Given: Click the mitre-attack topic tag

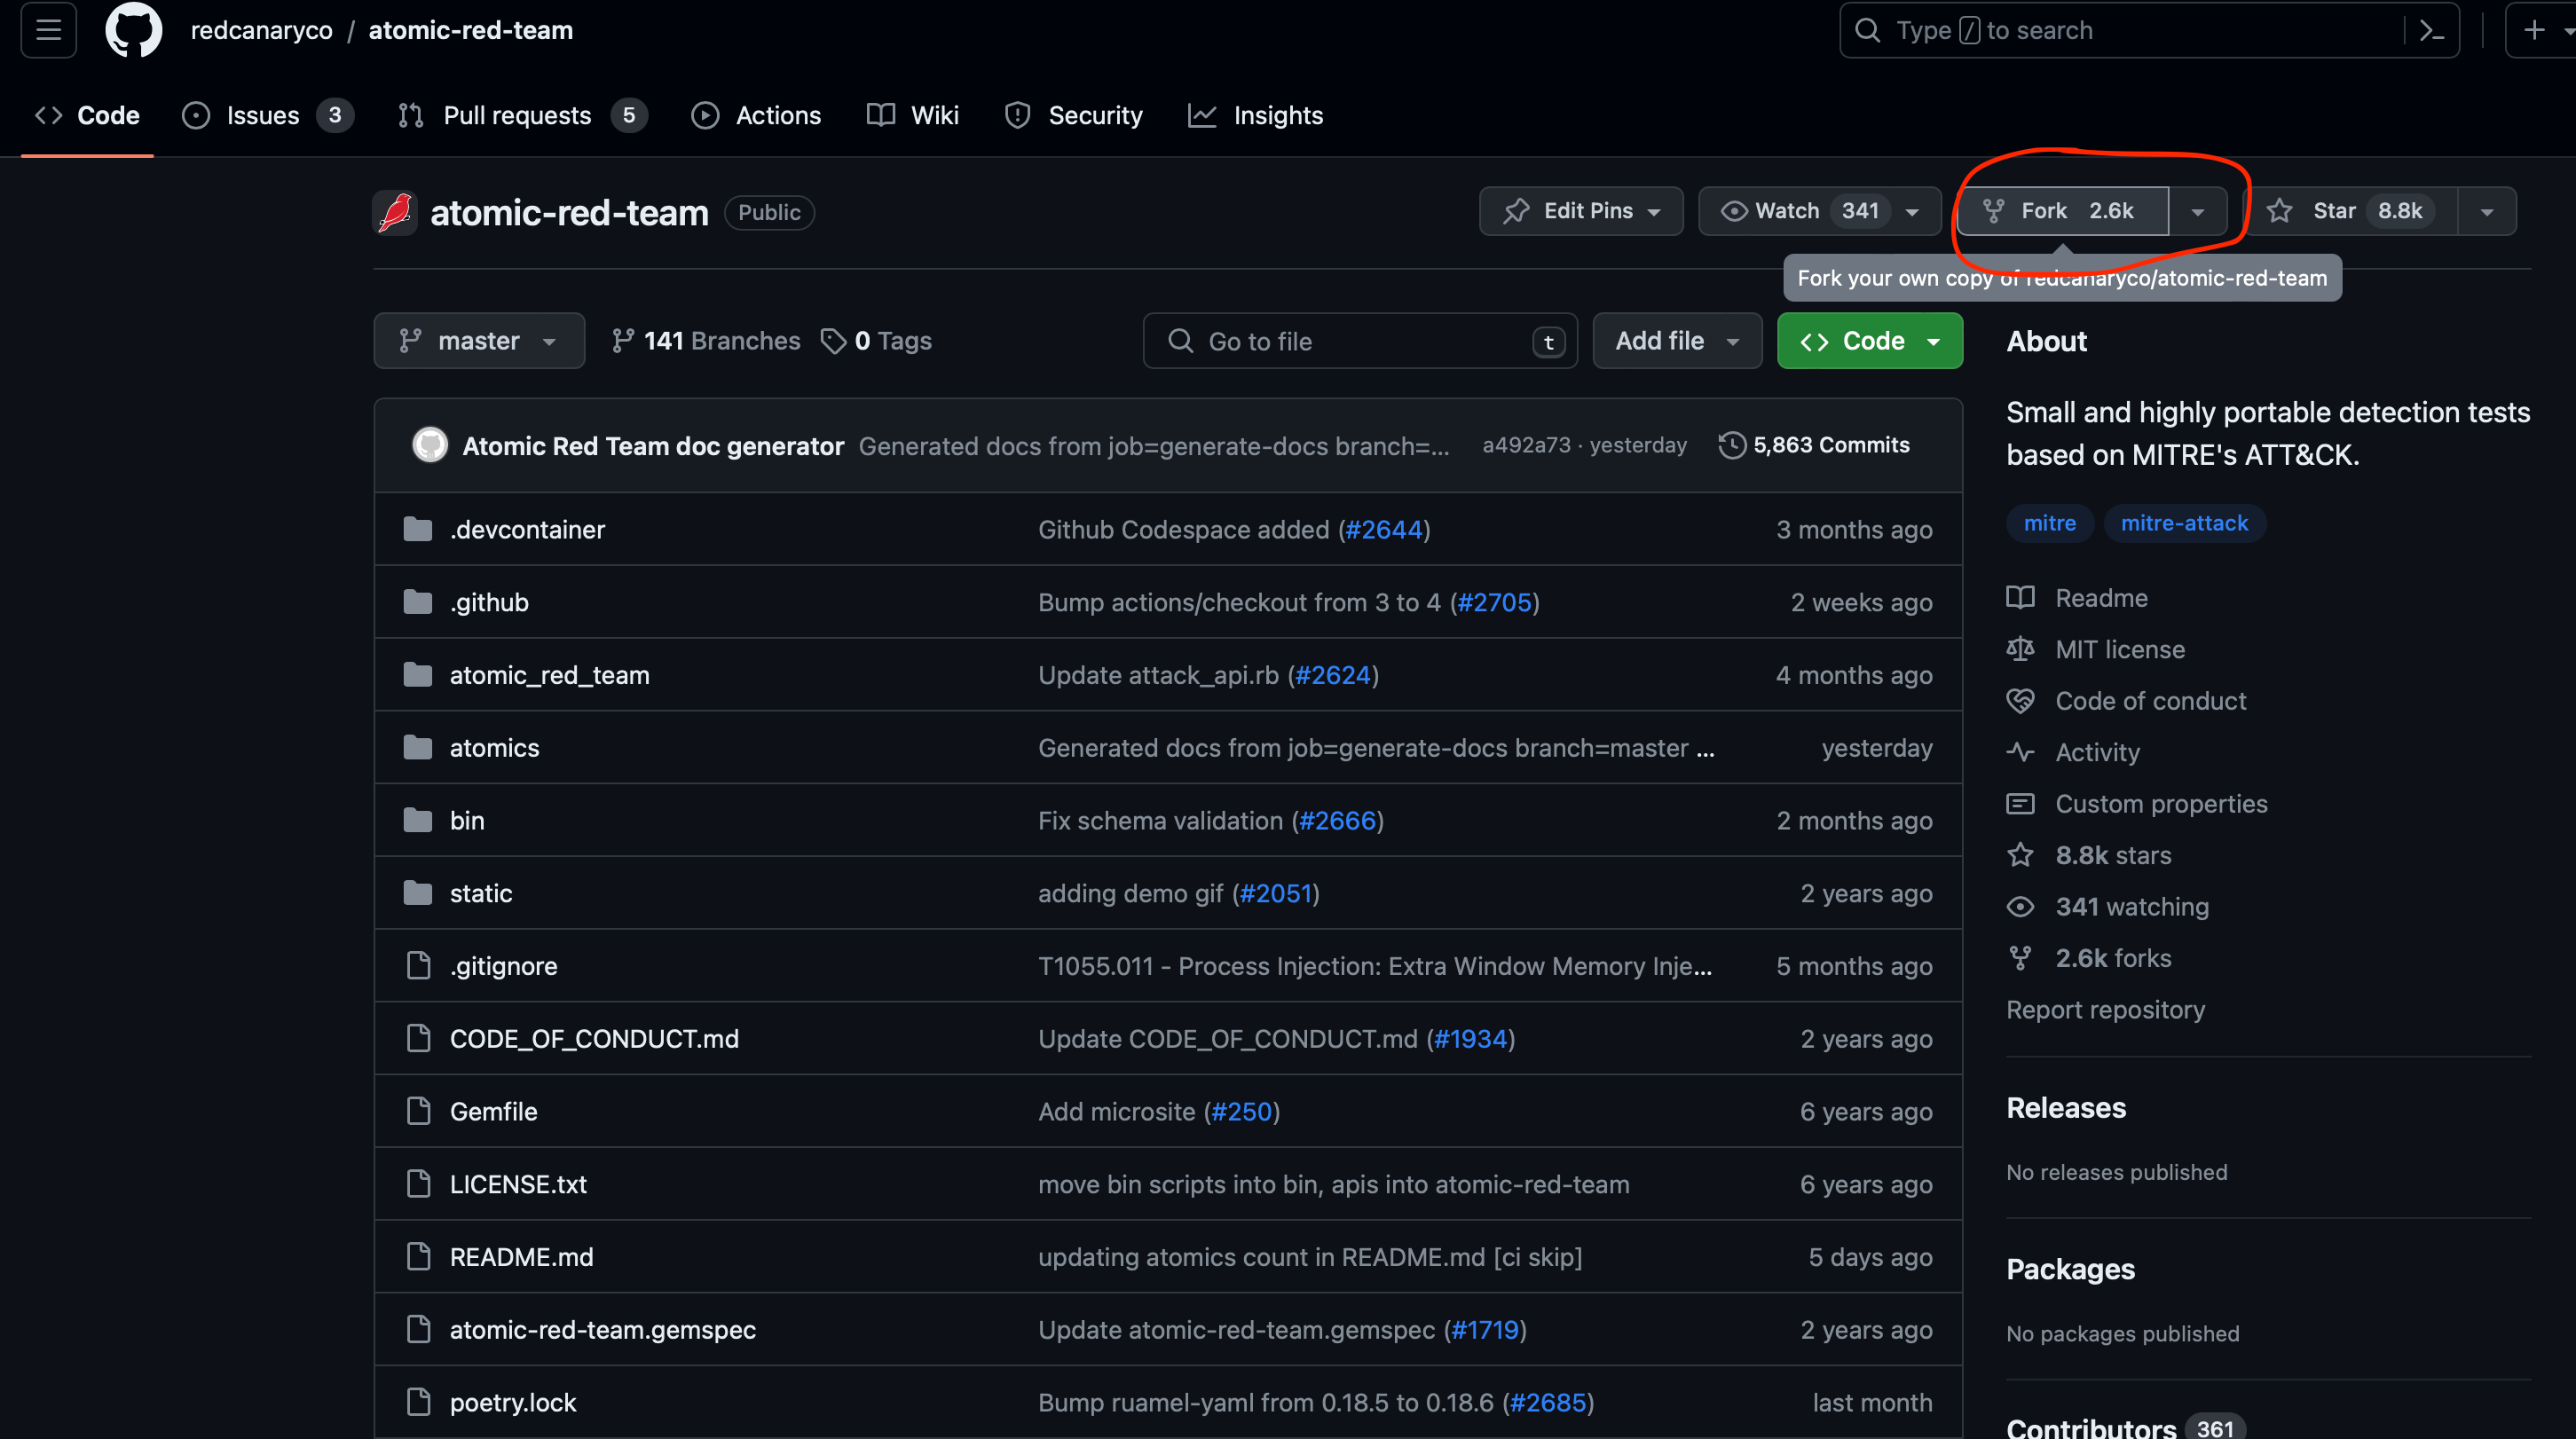Looking at the screenshot, I should [x=2184, y=523].
